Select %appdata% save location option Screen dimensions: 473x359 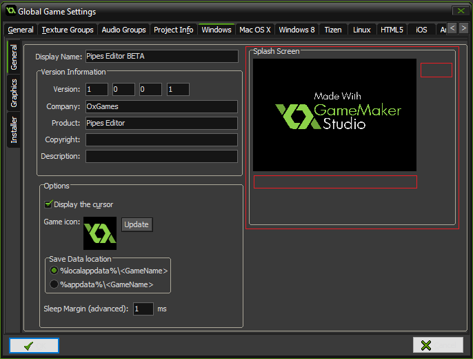point(54,284)
